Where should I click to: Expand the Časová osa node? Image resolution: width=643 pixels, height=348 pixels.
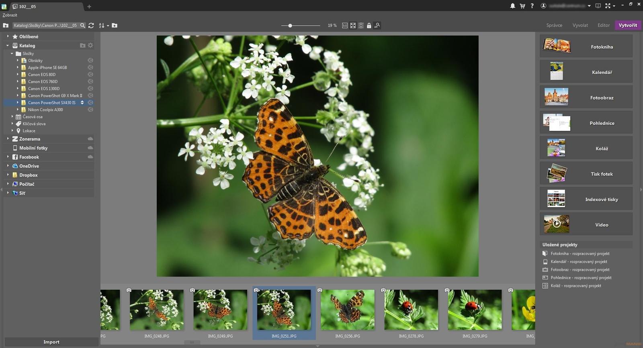click(12, 116)
